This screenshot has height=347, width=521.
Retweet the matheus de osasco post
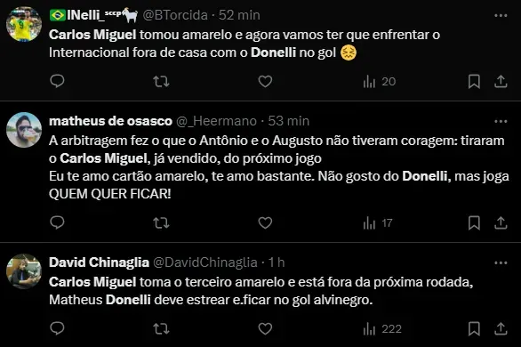point(161,222)
